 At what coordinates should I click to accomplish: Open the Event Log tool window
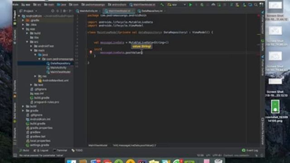tap(250, 150)
